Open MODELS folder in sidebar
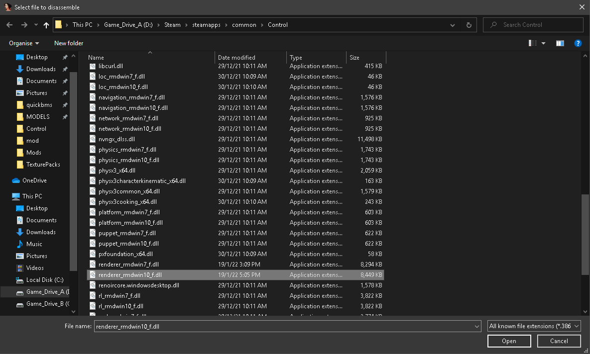Image resolution: width=590 pixels, height=354 pixels. click(x=38, y=117)
